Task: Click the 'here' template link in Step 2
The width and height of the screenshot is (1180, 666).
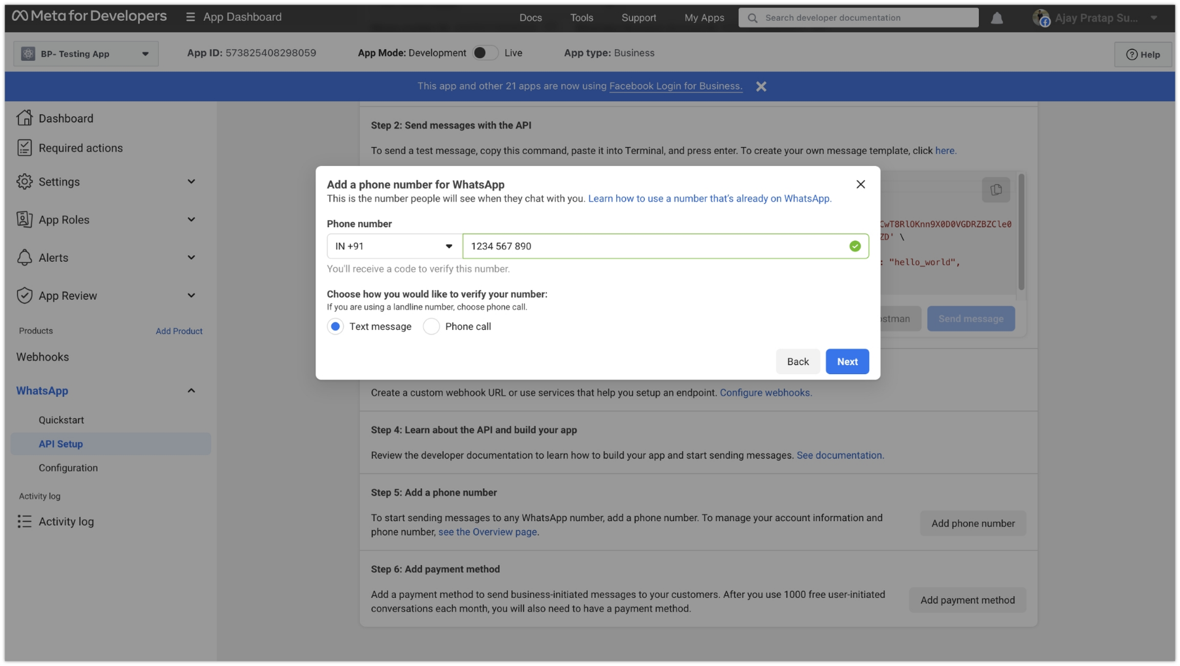Action: point(945,150)
